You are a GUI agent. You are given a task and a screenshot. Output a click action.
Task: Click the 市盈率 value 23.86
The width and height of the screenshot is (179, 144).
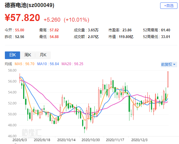(127, 30)
